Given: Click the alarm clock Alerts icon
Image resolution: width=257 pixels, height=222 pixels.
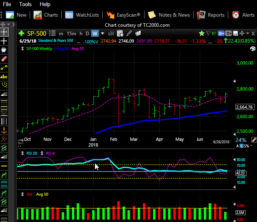Looking at the screenshot, I should pyautogui.click(x=235, y=15).
